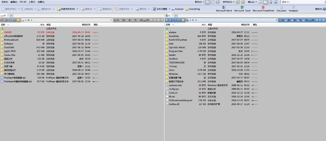
Task: Sort left pane by 修改时间 column
Action: pos(86,24)
